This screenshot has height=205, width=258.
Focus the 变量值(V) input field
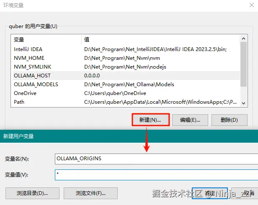(x=156, y=175)
